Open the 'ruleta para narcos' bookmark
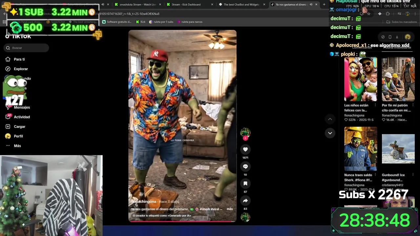Screen dimensions: 420x236 190,22
